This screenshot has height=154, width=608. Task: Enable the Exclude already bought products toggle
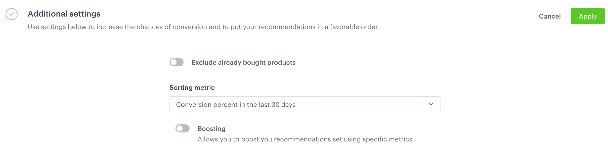click(x=176, y=62)
